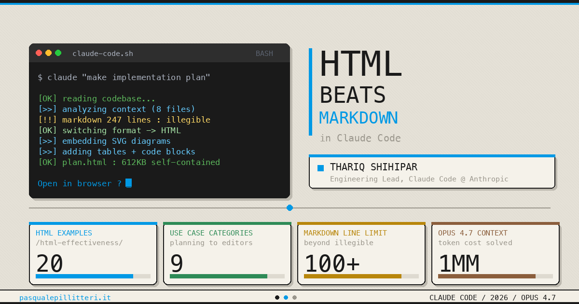Click the value 9 in the second card
Image resolution: width=579 pixels, height=304 pixels.
177,264
